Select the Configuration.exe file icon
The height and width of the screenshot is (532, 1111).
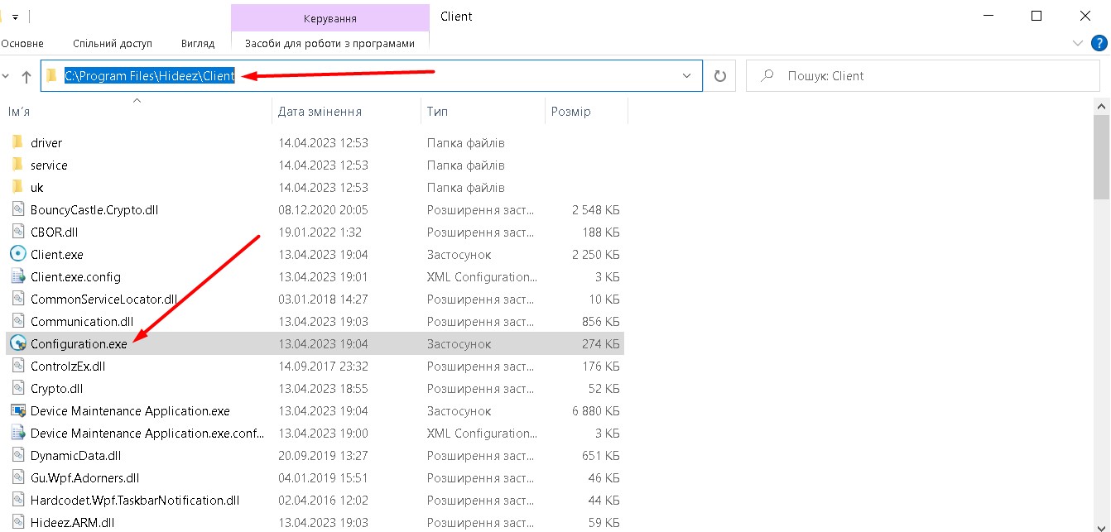[x=17, y=343]
